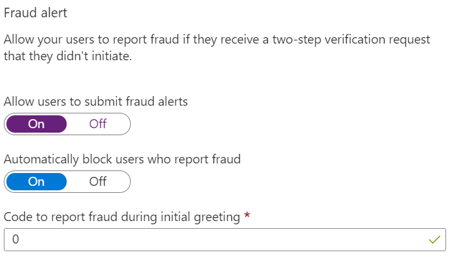Set automatic blocking of users to Off

tap(98, 182)
